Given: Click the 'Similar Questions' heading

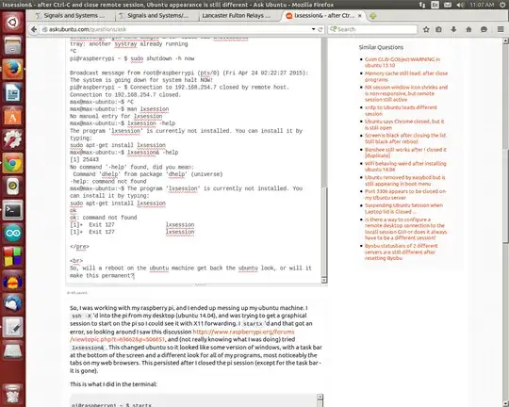Looking at the screenshot, I should tap(381, 47).
